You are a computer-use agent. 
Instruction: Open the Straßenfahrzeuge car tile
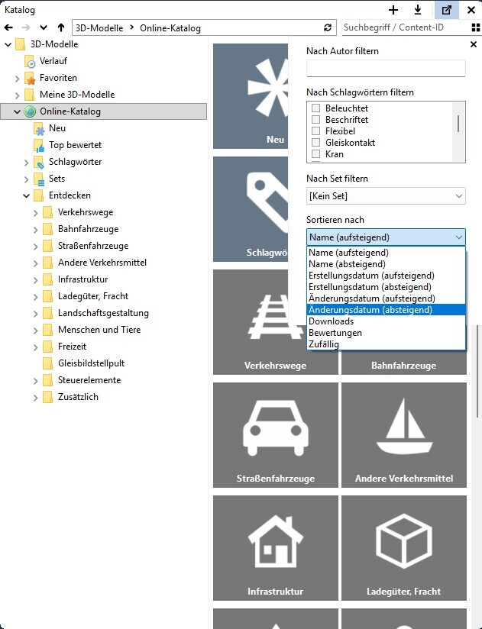tap(275, 435)
